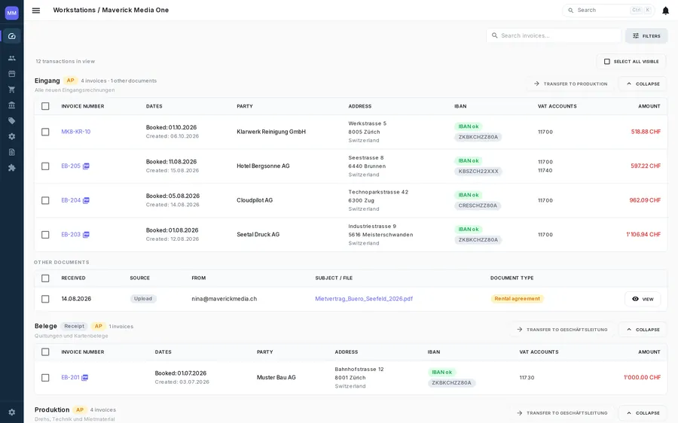Check the Belege table header checkbox
Viewport: 678px width, 423px height.
click(x=45, y=352)
